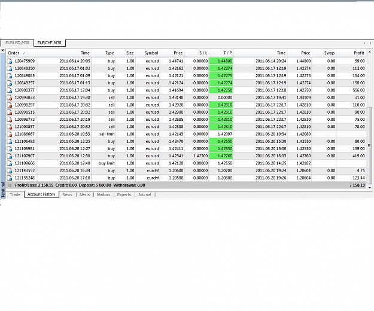
Task: Click profit value 419.00
Action: (358, 156)
